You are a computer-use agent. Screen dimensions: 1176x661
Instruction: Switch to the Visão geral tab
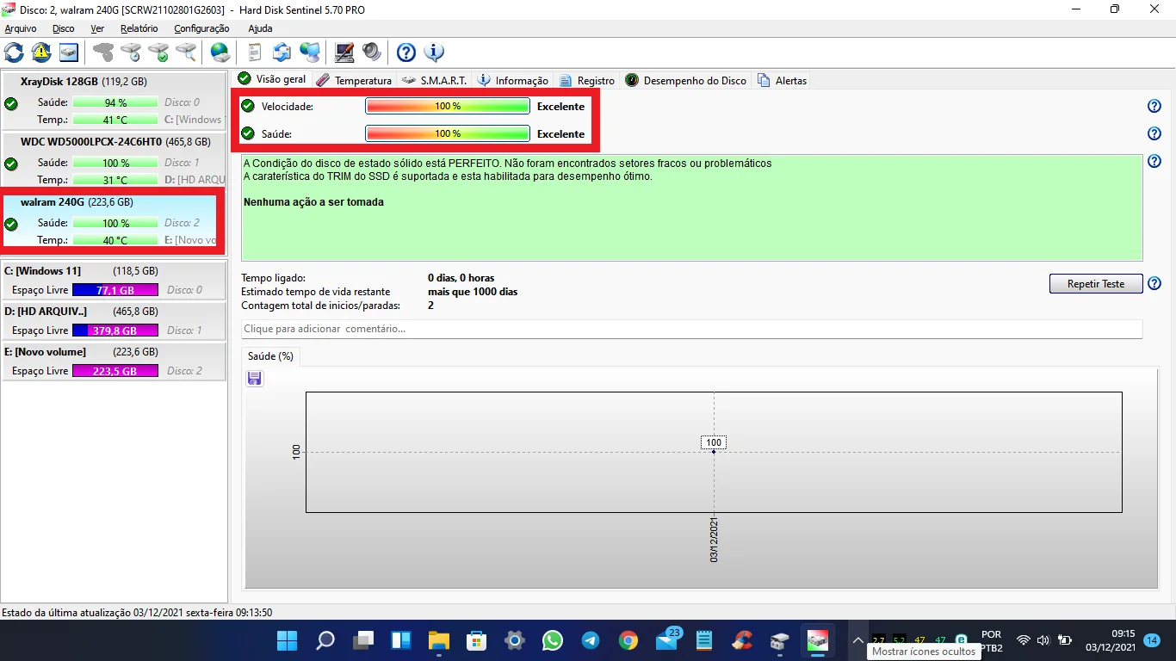coord(272,79)
